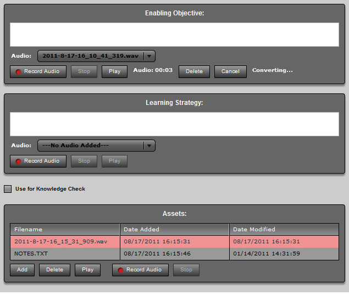The image size is (349, 306).
Task: Click Stop in the Assets panel
Action: click(x=186, y=270)
